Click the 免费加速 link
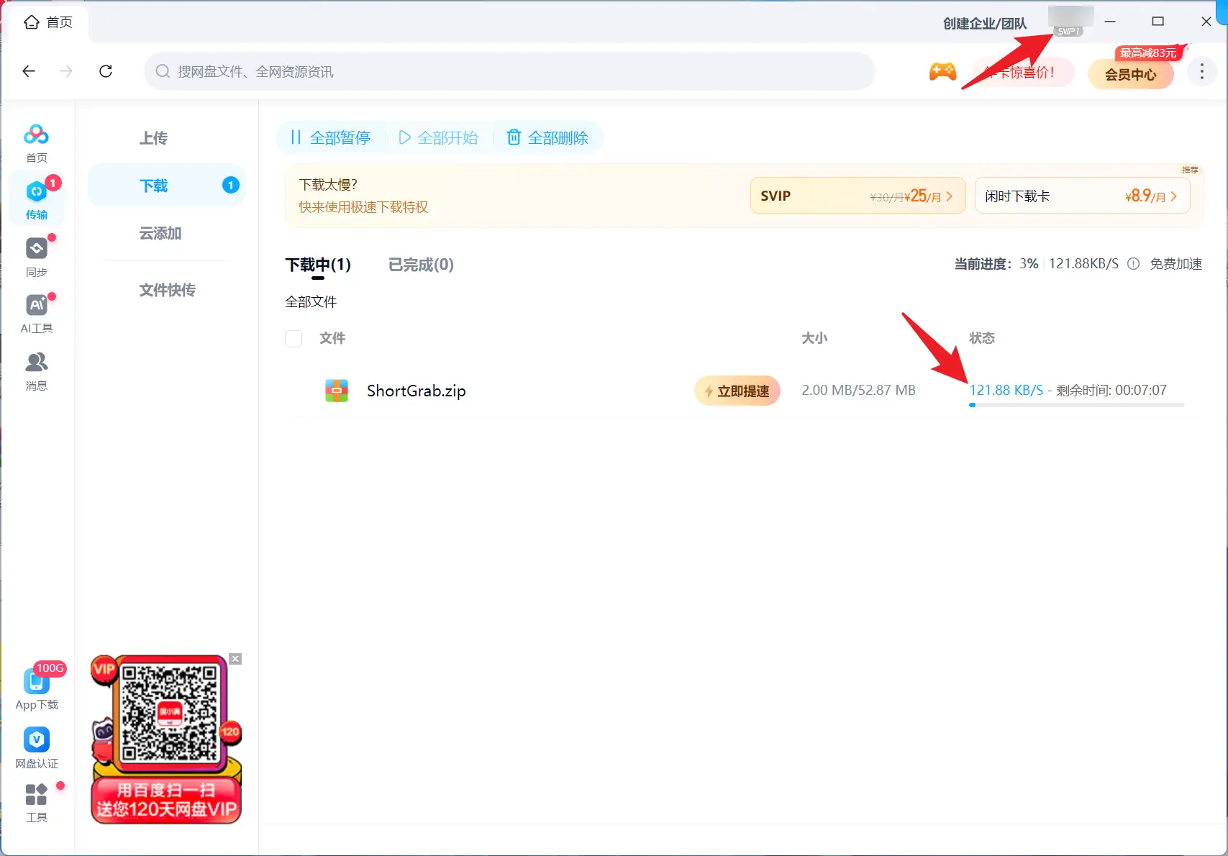 pyautogui.click(x=1177, y=263)
